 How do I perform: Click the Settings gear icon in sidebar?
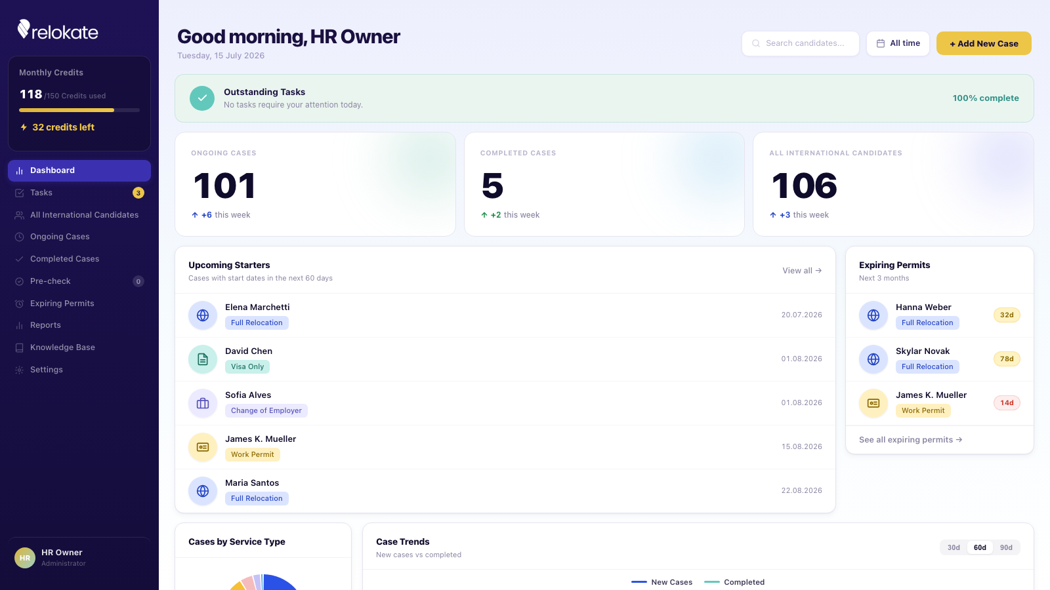click(x=19, y=370)
